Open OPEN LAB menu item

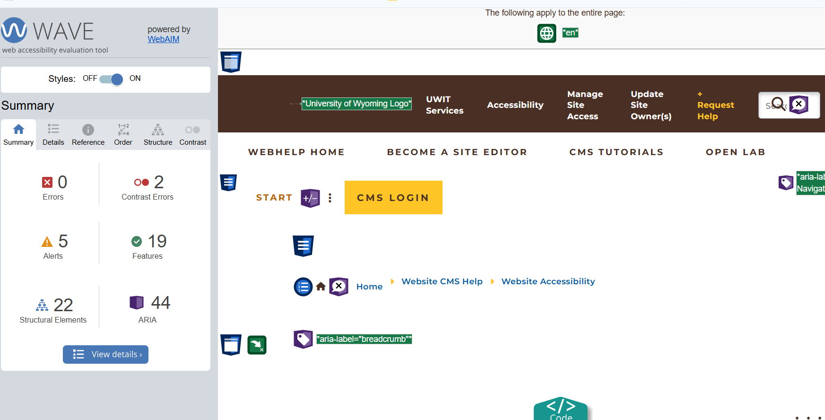pyautogui.click(x=735, y=152)
